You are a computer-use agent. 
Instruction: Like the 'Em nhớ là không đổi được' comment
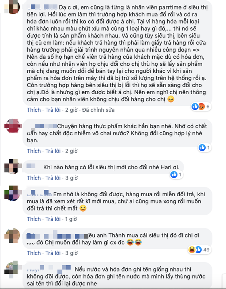34,219
